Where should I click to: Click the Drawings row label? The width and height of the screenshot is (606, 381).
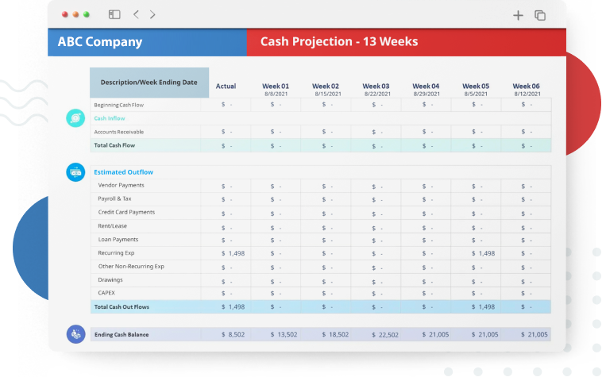coord(110,280)
